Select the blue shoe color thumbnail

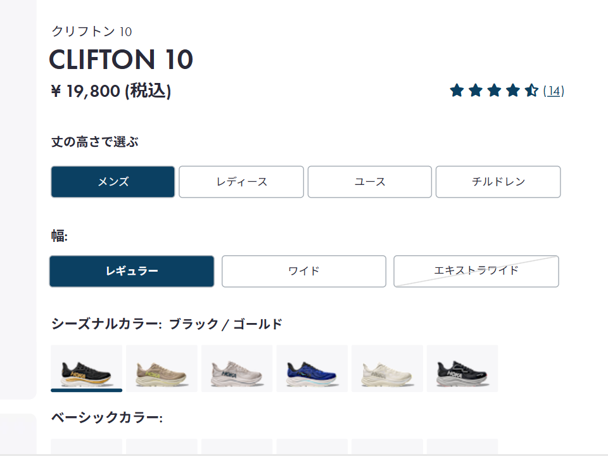tap(312, 369)
